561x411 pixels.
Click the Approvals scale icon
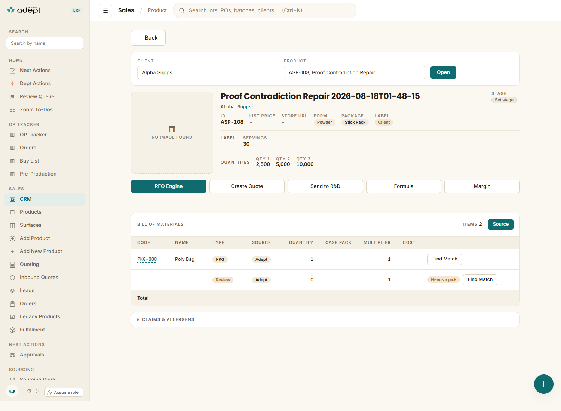pos(12,355)
